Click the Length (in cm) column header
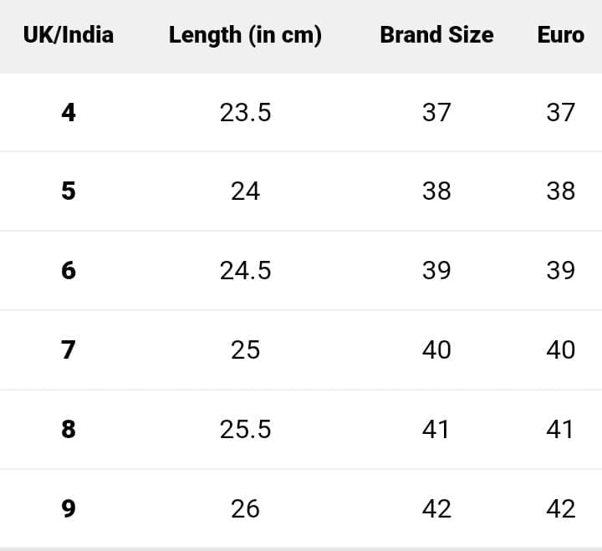 [x=245, y=35]
